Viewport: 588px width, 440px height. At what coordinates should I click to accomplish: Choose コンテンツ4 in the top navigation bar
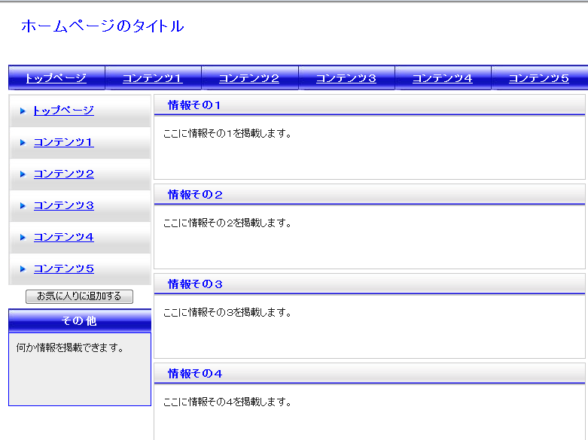click(442, 78)
